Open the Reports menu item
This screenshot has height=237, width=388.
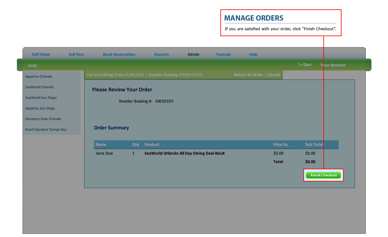coord(161,54)
